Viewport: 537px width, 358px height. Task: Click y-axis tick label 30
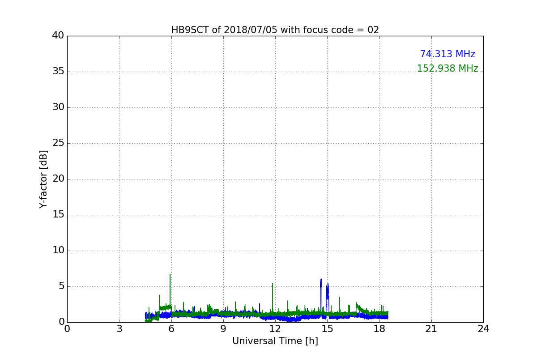[58, 107]
